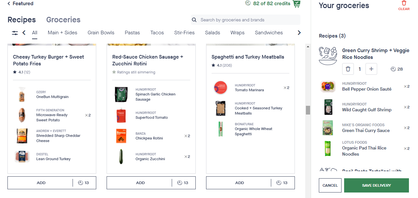Image resolution: width=418 pixels, height=198 pixels.
Task: Select the Wraps category
Action: [238, 33]
